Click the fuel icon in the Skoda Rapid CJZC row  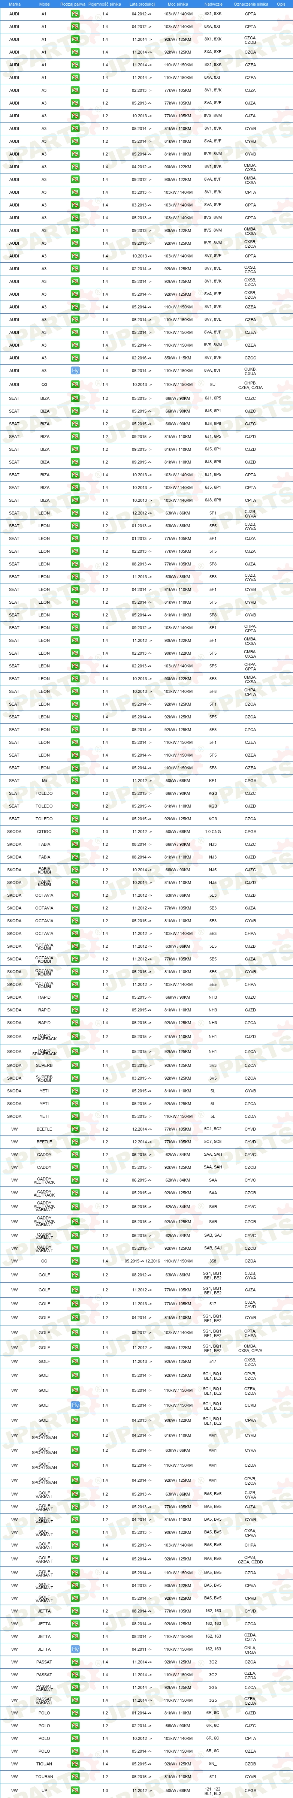(75, 997)
